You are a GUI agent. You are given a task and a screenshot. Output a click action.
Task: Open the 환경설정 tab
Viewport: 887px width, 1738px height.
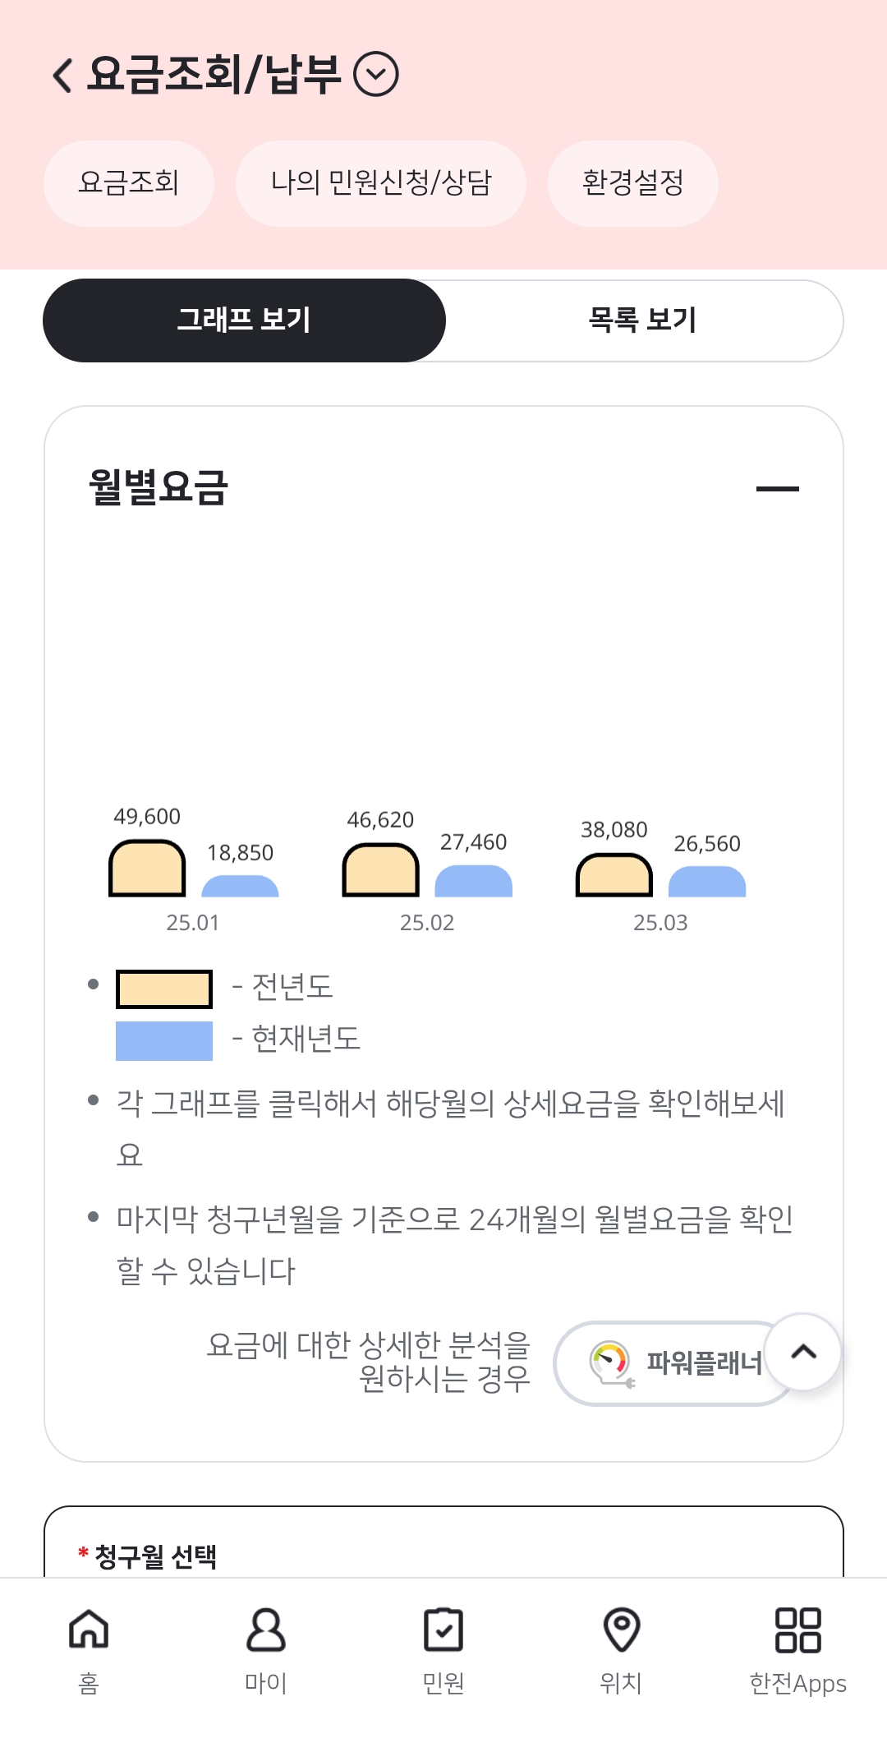point(632,183)
